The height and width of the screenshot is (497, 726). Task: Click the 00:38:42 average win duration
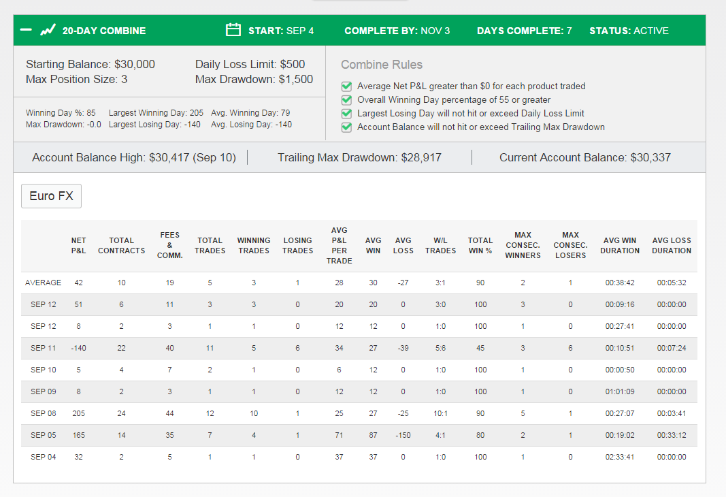[x=620, y=283]
